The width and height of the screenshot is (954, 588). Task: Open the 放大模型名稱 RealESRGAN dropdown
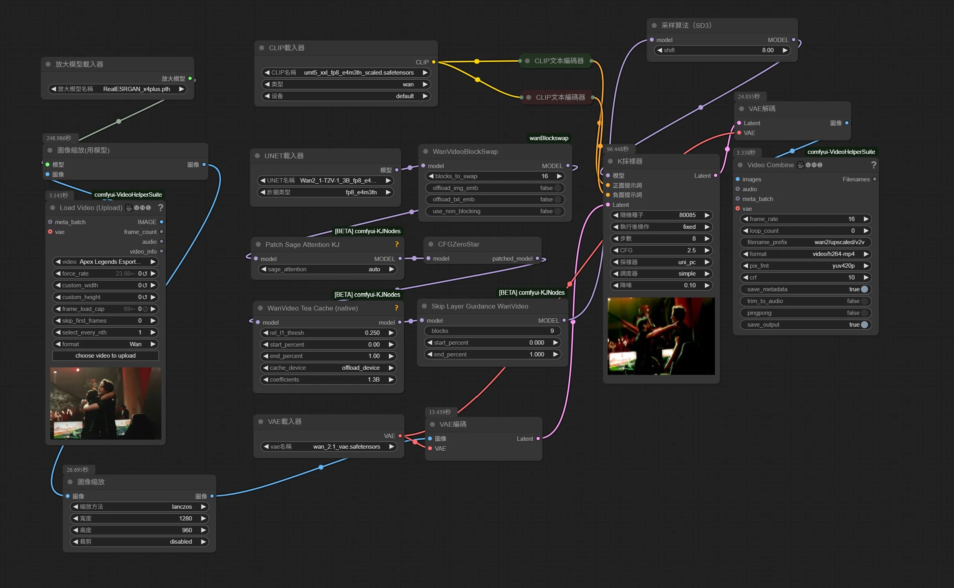(117, 89)
